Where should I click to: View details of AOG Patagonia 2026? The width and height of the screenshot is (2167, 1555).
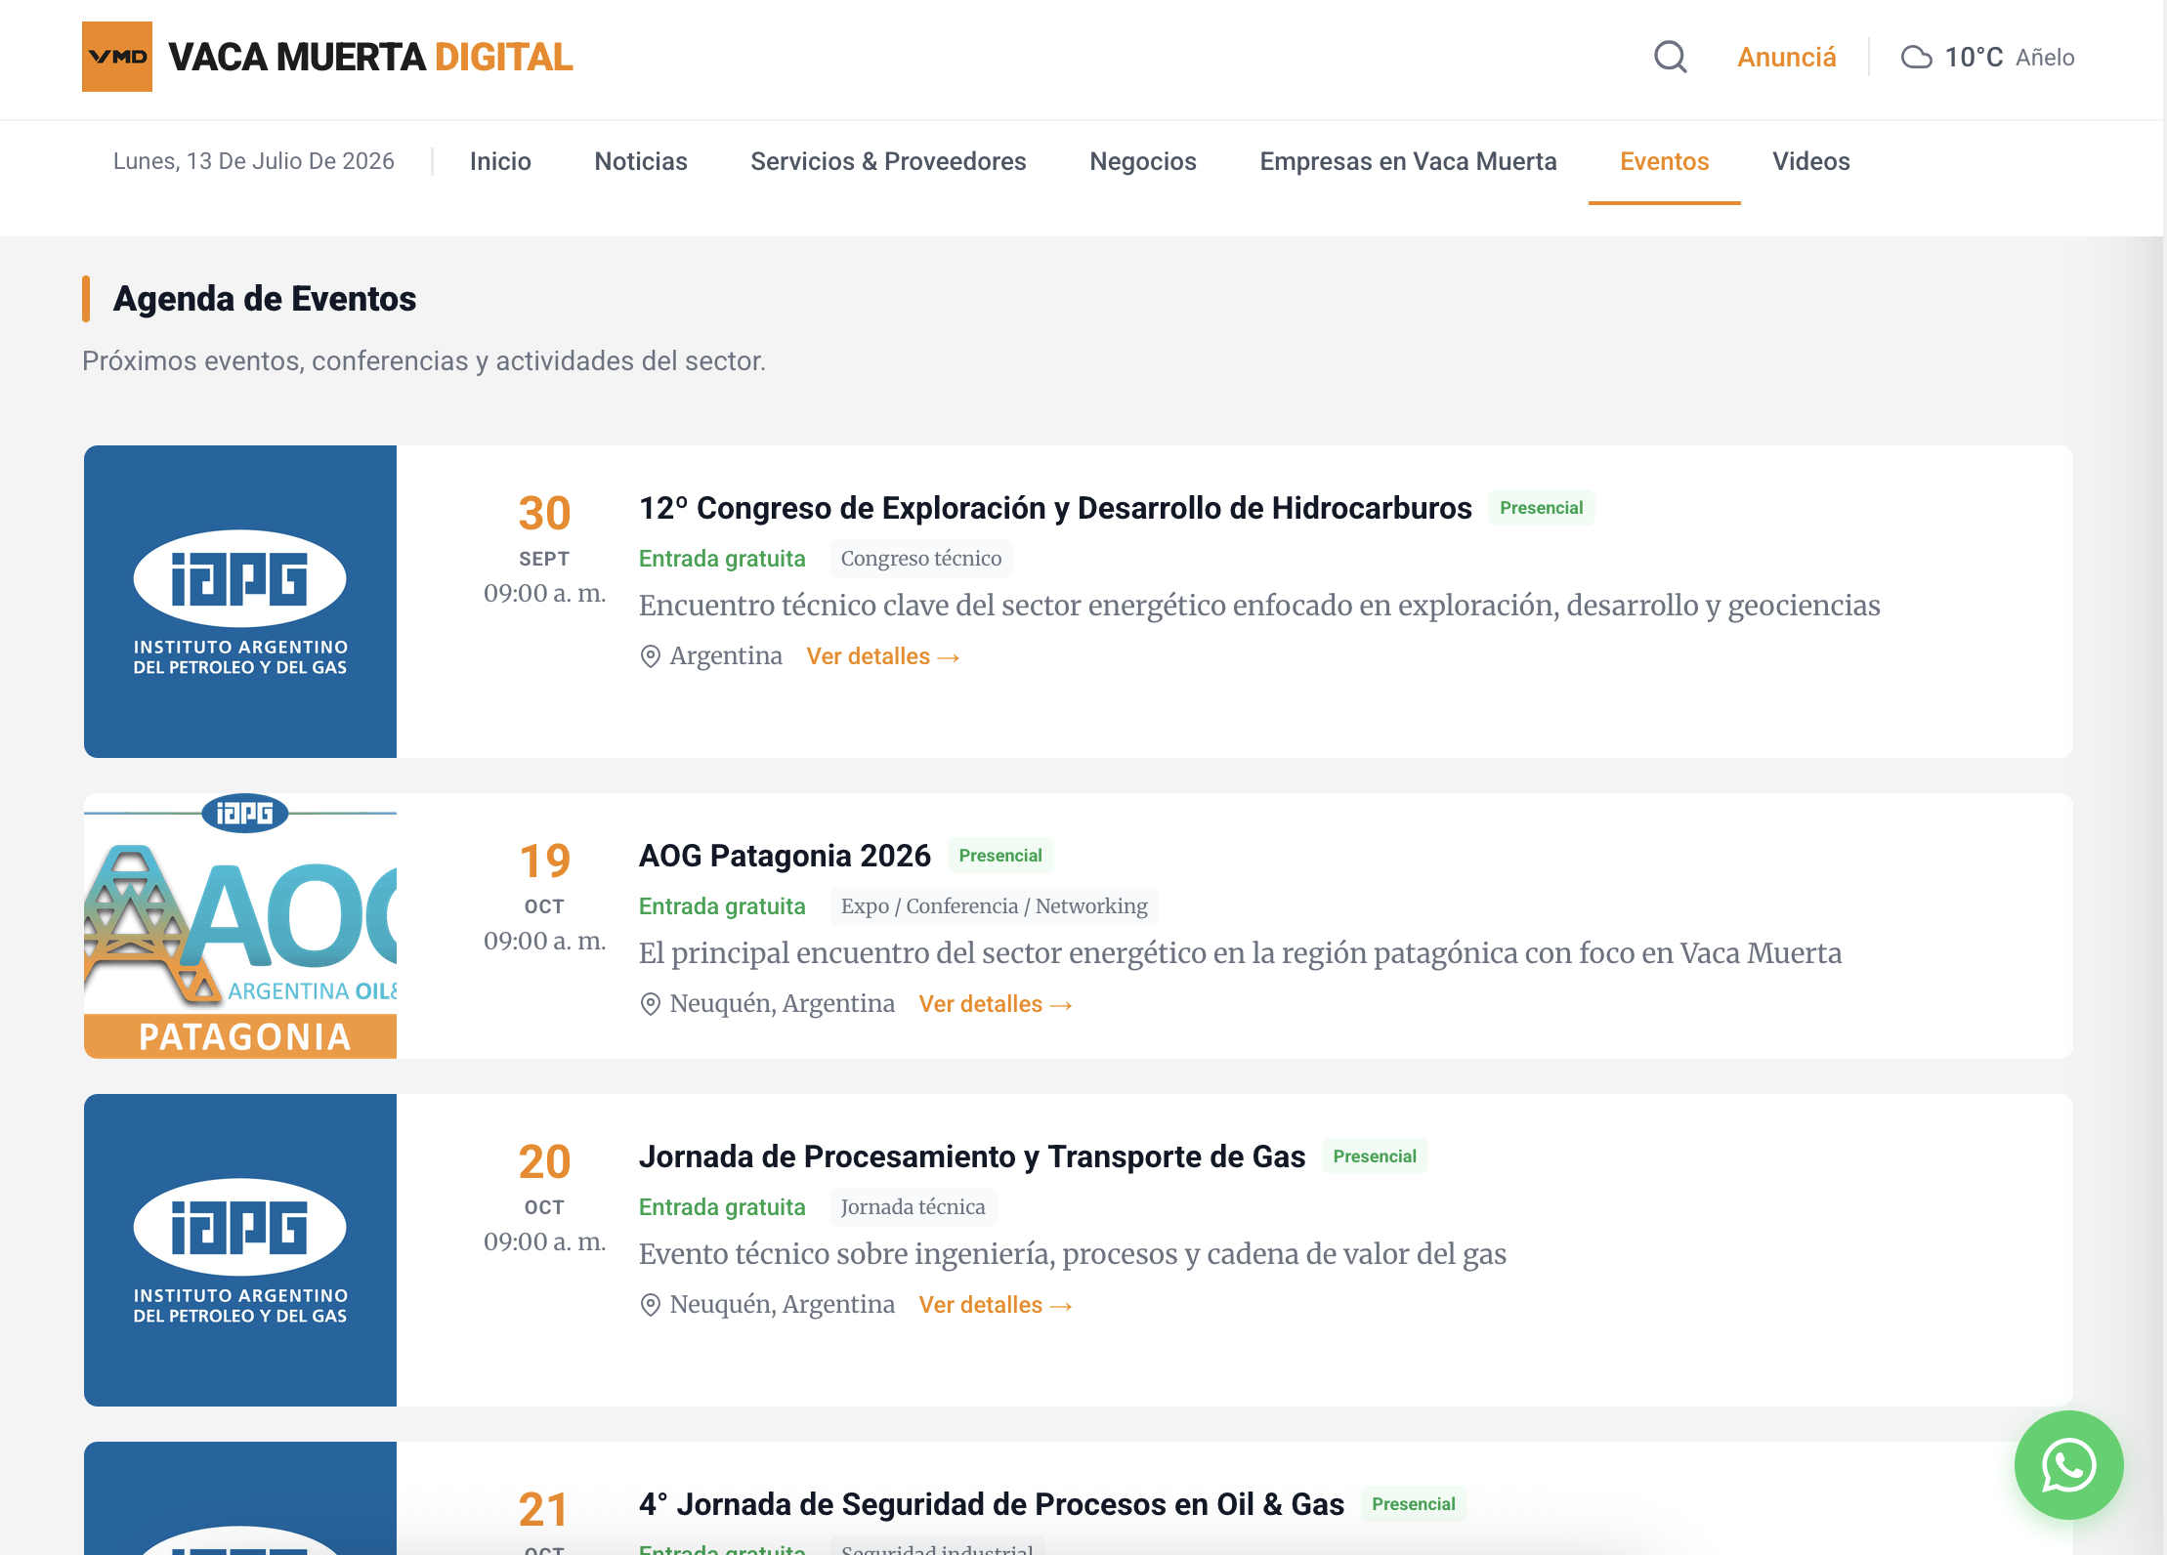click(x=996, y=1004)
